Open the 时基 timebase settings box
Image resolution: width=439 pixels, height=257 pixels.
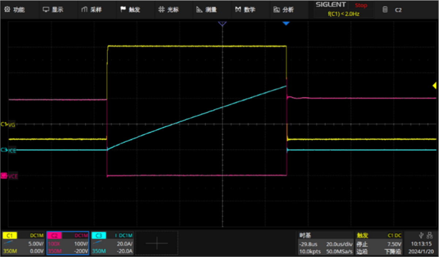click(325, 243)
